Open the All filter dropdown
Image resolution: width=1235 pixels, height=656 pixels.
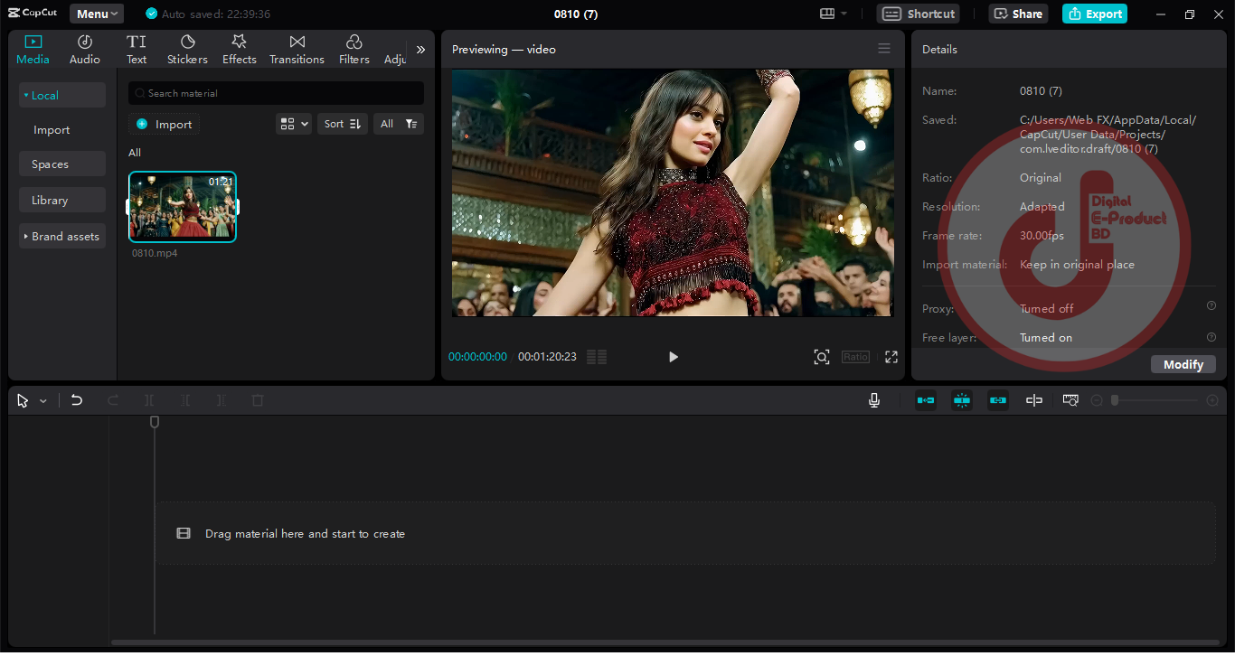tap(399, 124)
